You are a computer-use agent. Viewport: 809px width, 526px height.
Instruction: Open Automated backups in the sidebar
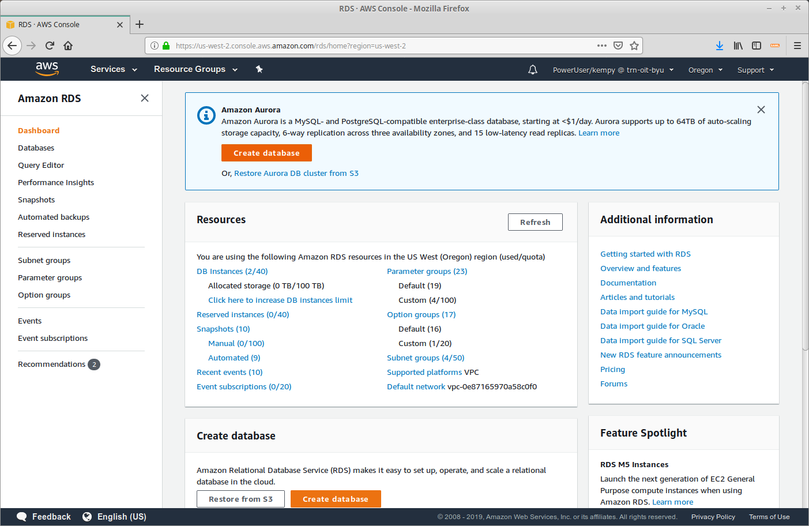click(54, 217)
